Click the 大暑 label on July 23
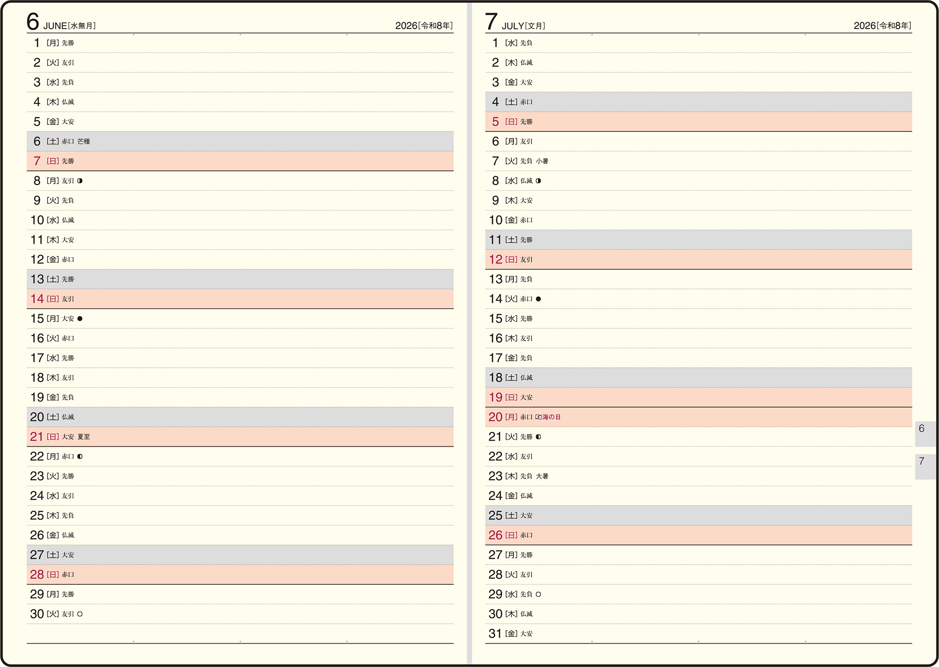The width and height of the screenshot is (939, 667). (542, 476)
